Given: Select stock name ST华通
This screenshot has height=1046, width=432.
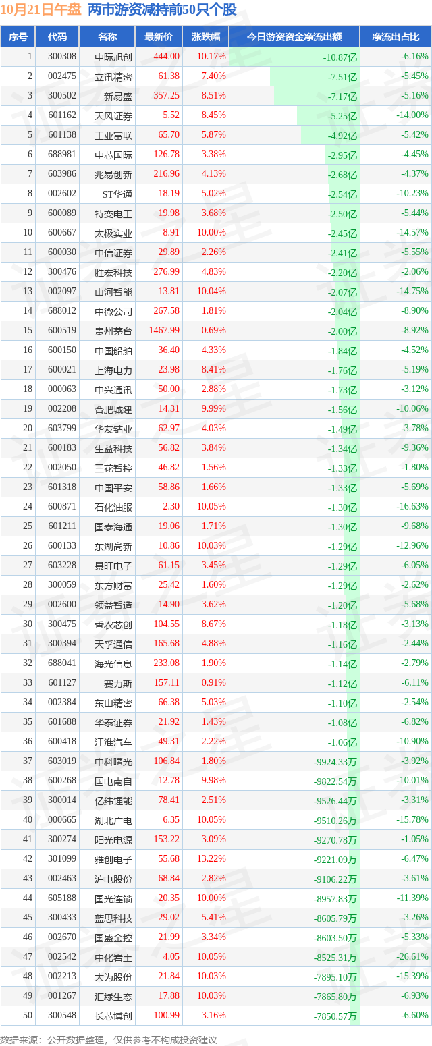Looking at the screenshot, I should (x=117, y=194).
